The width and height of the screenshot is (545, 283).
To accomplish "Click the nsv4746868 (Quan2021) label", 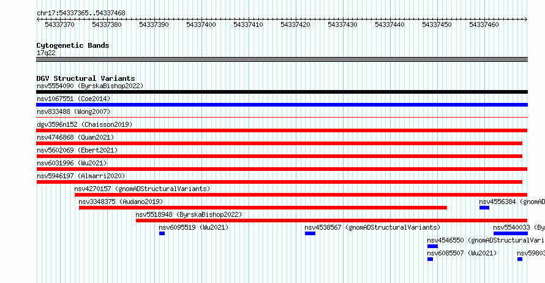I will pos(75,137).
